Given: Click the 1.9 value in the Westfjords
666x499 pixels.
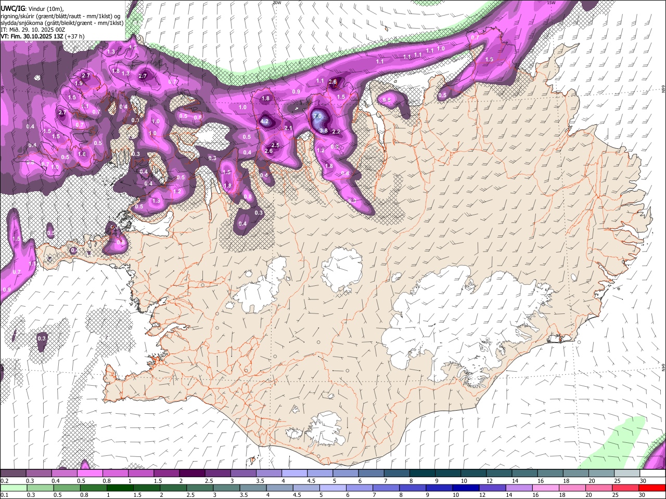Looking at the screenshot, I should pos(79,84).
